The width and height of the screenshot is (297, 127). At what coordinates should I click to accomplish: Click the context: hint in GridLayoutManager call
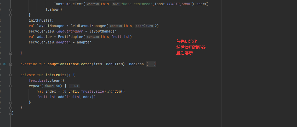pyautogui.click(x=116, y=26)
